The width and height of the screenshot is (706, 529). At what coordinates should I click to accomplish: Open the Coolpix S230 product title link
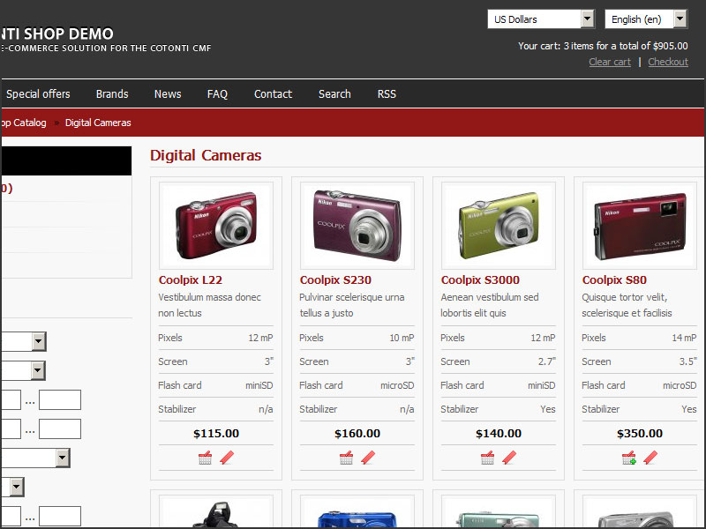(x=335, y=280)
